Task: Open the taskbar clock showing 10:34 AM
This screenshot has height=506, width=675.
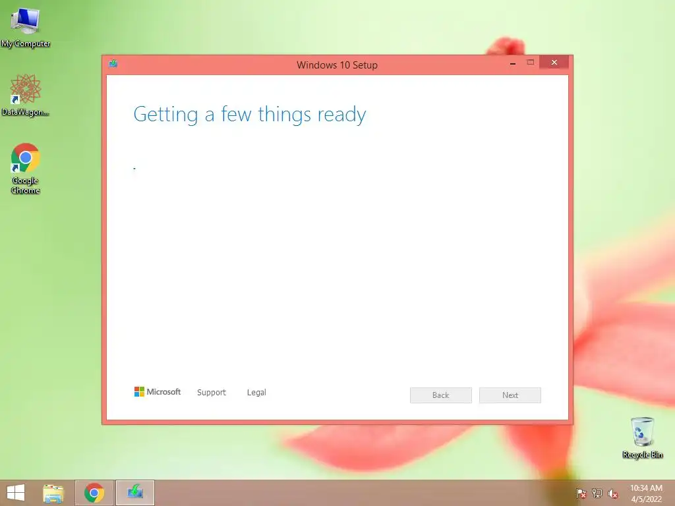Action: click(646, 493)
